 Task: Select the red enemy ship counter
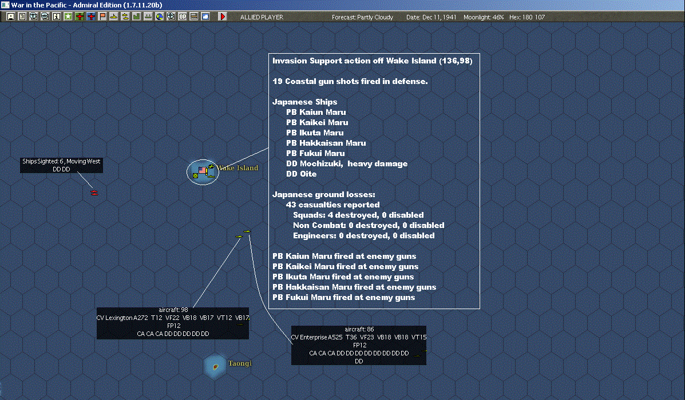[x=94, y=192]
